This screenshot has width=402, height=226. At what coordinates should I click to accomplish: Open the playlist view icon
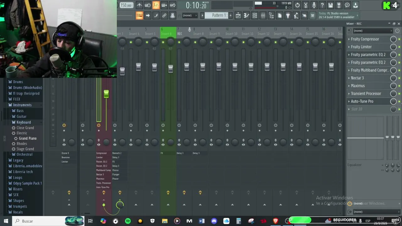[x=238, y=15]
